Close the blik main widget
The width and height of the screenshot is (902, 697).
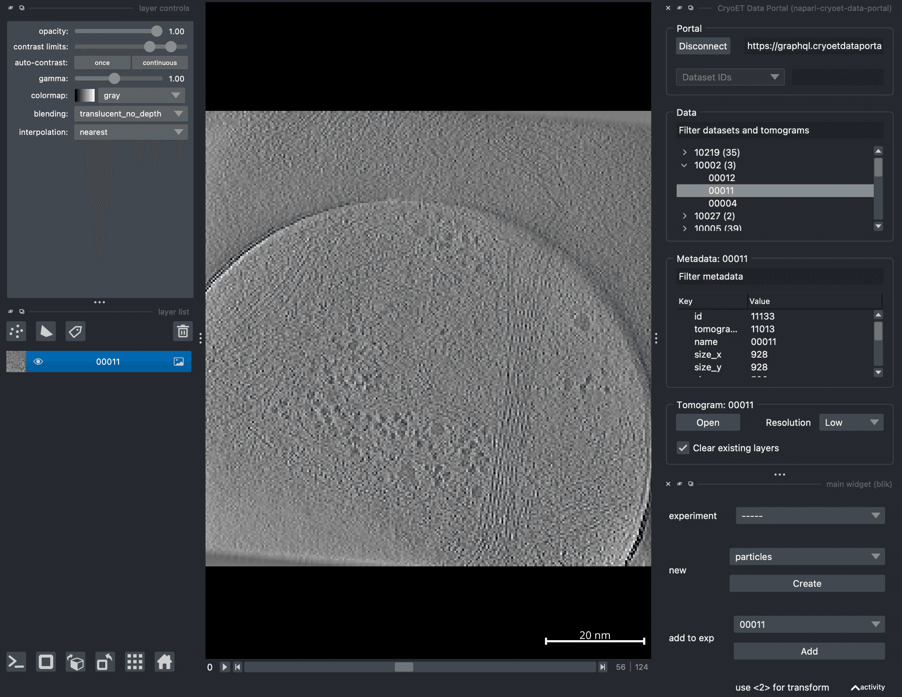click(x=668, y=484)
